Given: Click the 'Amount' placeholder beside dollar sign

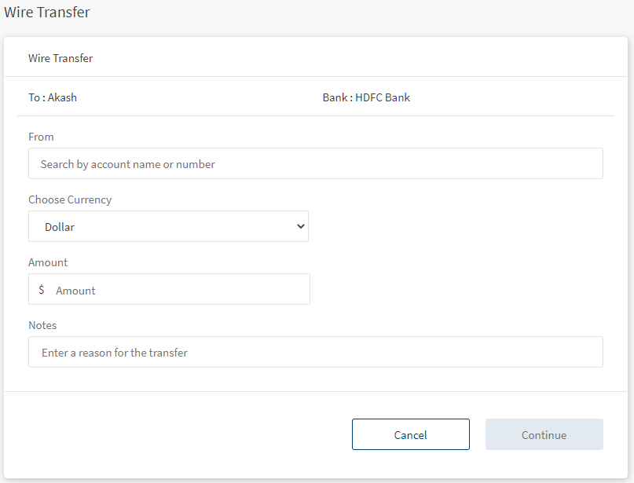Looking at the screenshot, I should click(75, 291).
